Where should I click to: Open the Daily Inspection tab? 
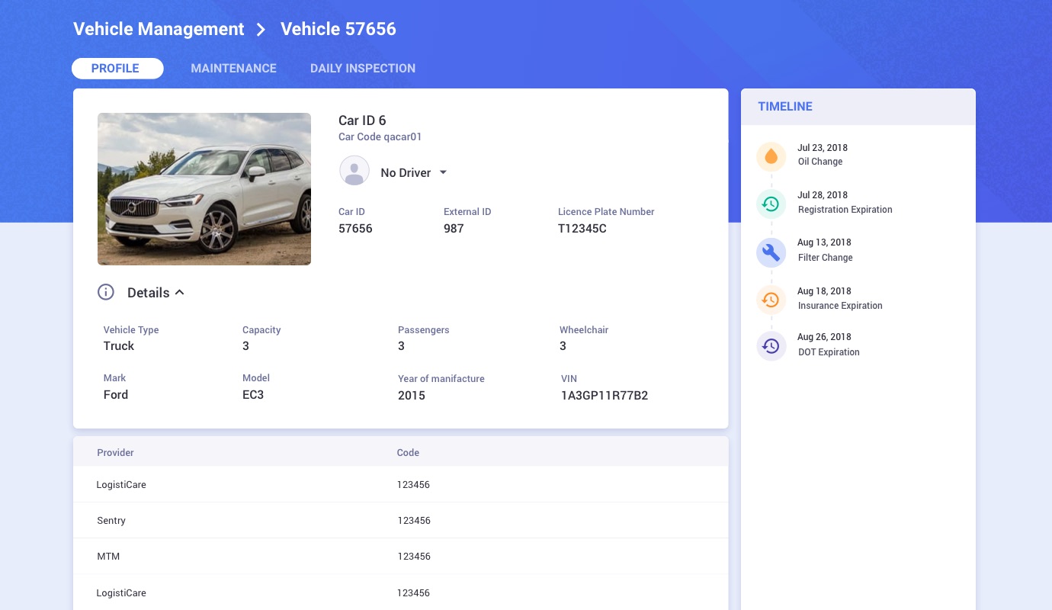[x=363, y=69]
